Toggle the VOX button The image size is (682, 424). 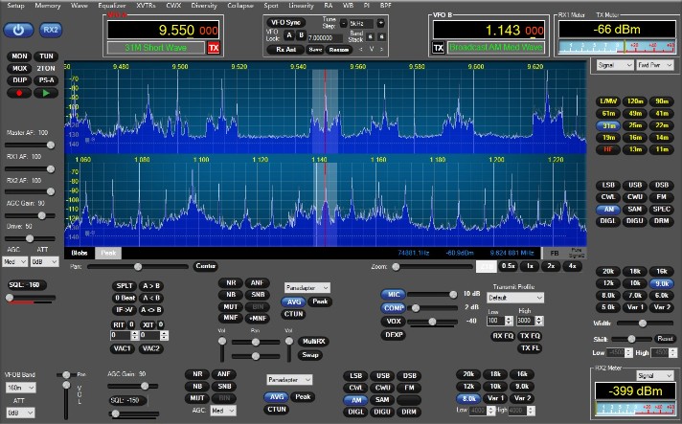394,321
